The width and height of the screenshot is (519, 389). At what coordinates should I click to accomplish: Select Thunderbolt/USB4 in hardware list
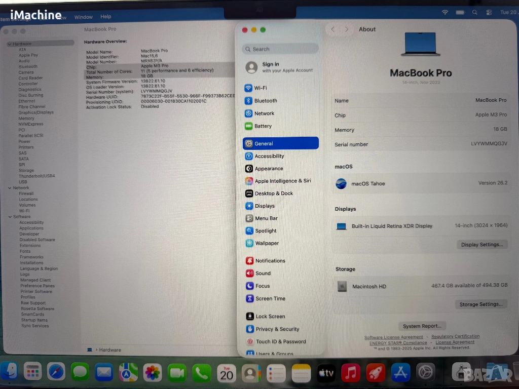(x=36, y=176)
